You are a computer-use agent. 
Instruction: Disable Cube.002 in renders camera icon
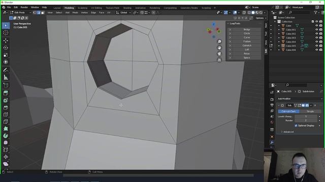(x=321, y=34)
